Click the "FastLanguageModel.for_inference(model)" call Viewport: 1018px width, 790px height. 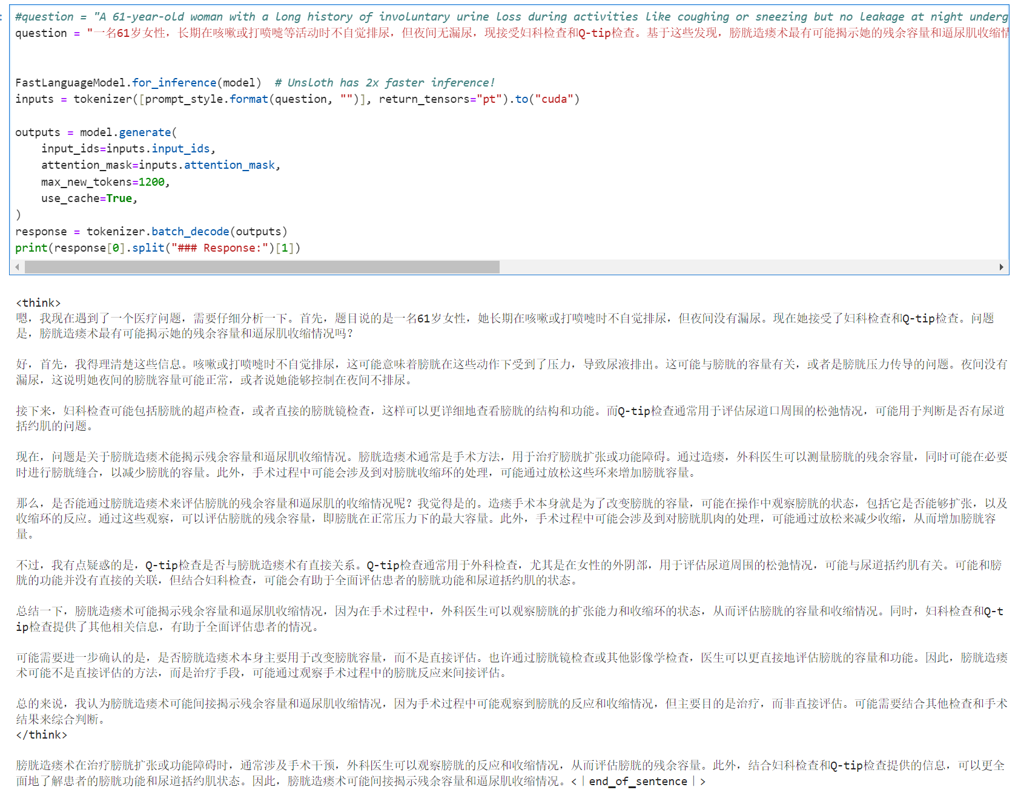(138, 82)
